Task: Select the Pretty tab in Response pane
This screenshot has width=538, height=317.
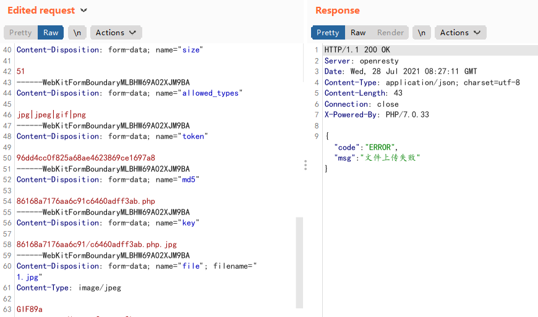Action: [x=328, y=33]
